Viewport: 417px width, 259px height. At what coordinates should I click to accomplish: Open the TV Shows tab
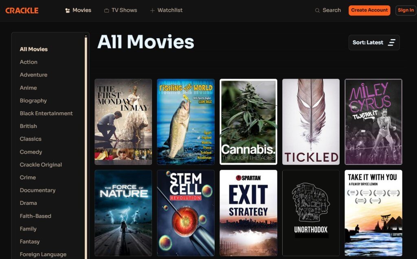pyautogui.click(x=121, y=10)
